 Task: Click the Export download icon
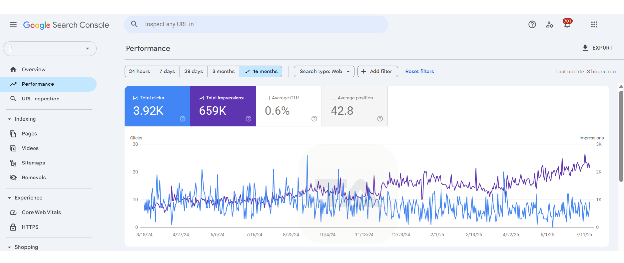pyautogui.click(x=585, y=48)
